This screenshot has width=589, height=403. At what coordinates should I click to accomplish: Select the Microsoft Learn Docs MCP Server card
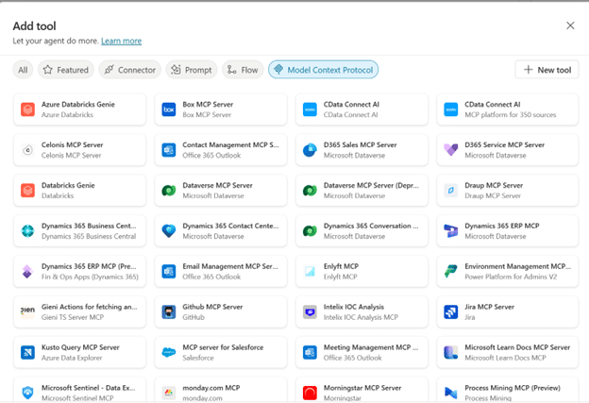[x=507, y=352]
